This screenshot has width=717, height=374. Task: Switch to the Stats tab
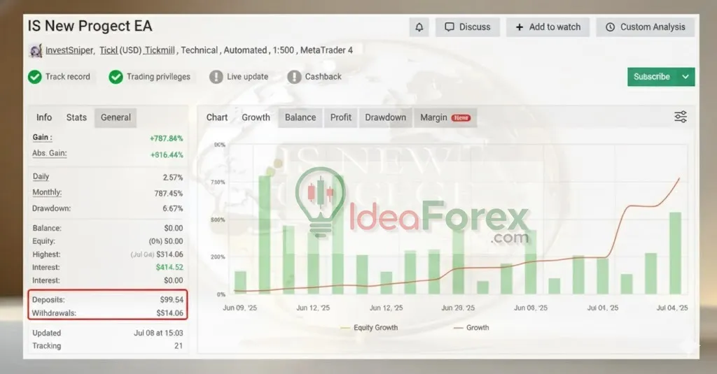76,117
